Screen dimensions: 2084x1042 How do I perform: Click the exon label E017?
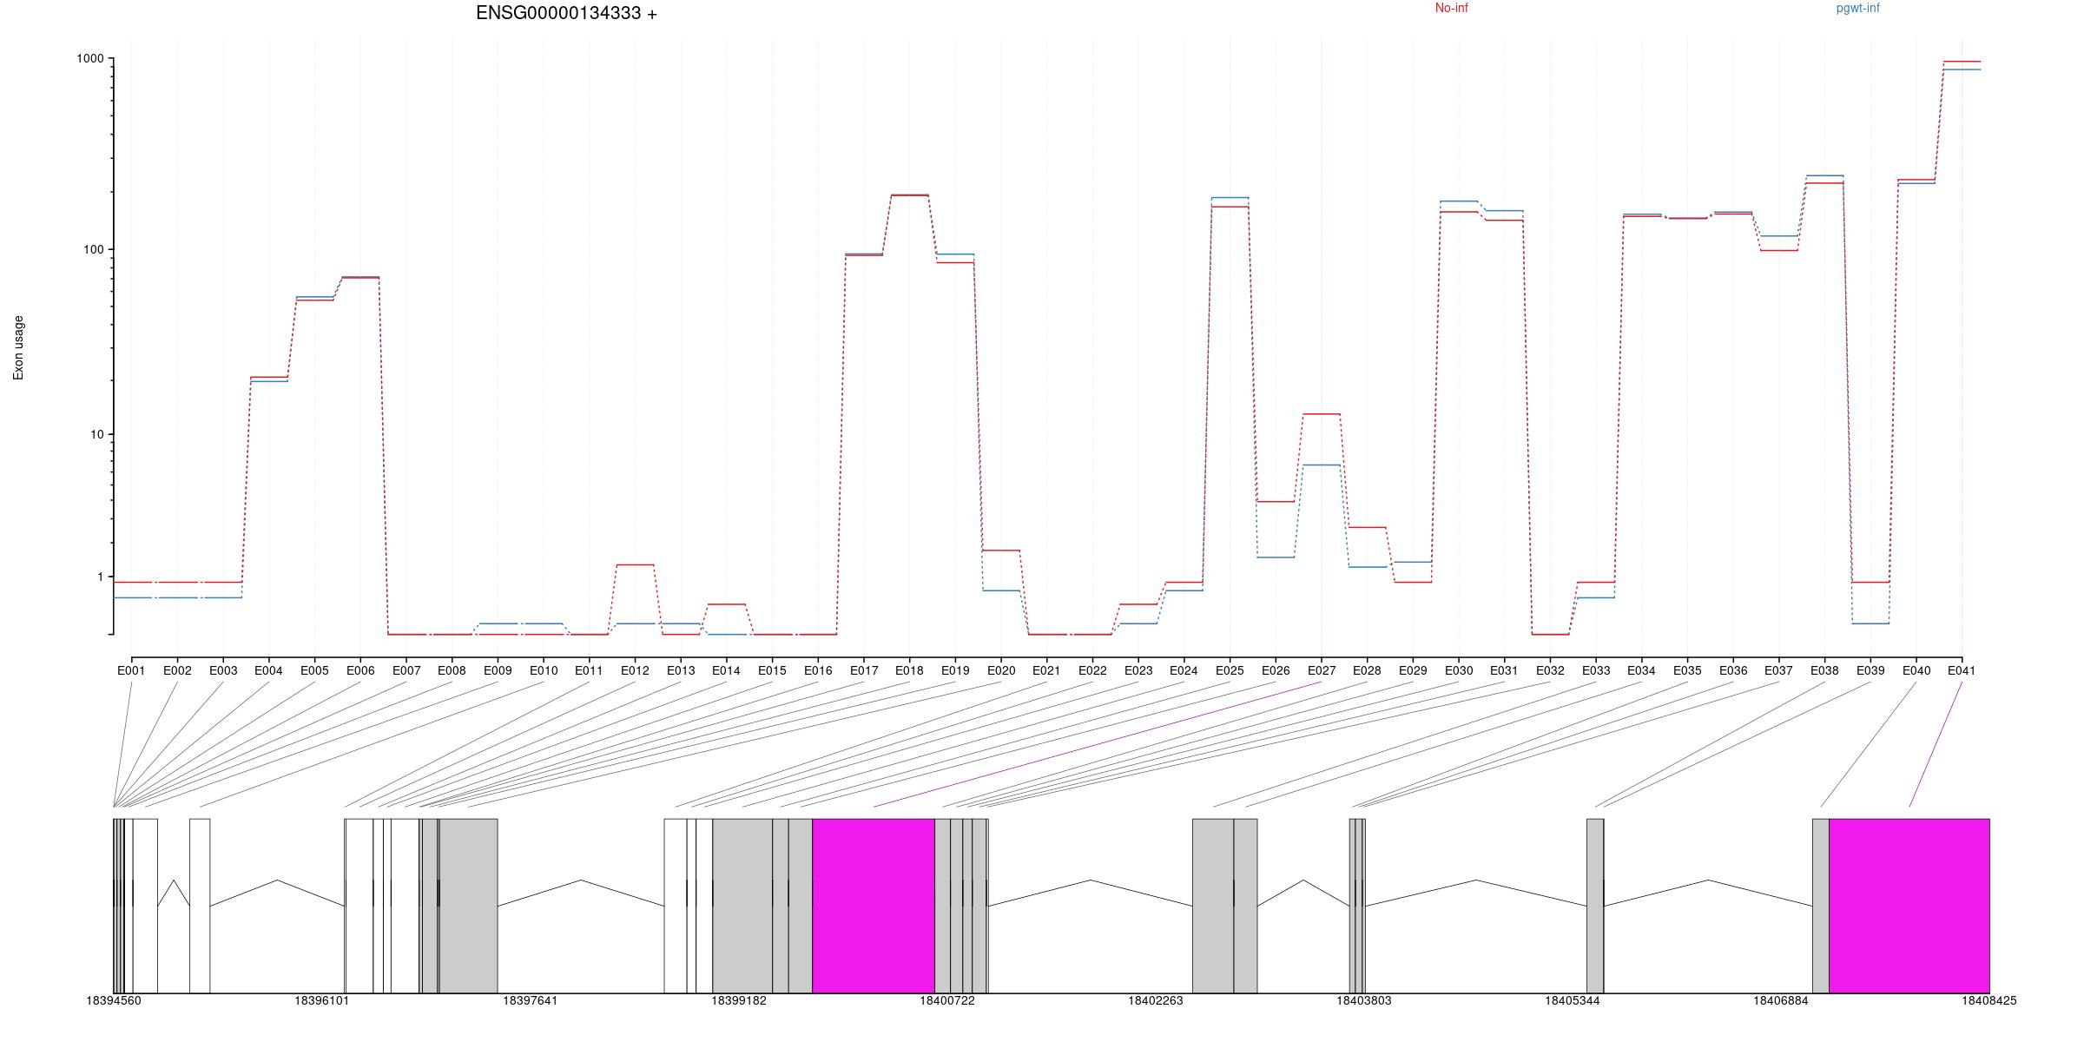(864, 670)
